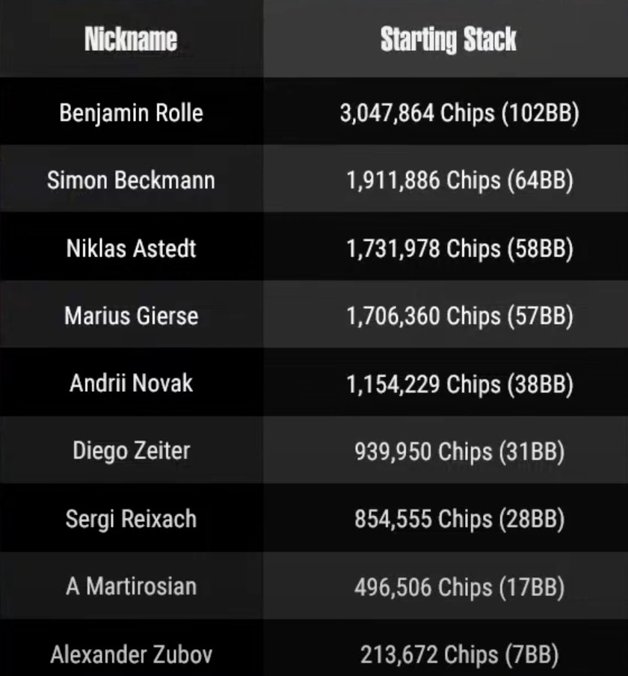Screen dimensions: 628x676
Task: Select player name Benjamin Rolle
Action: pyautogui.click(x=131, y=113)
